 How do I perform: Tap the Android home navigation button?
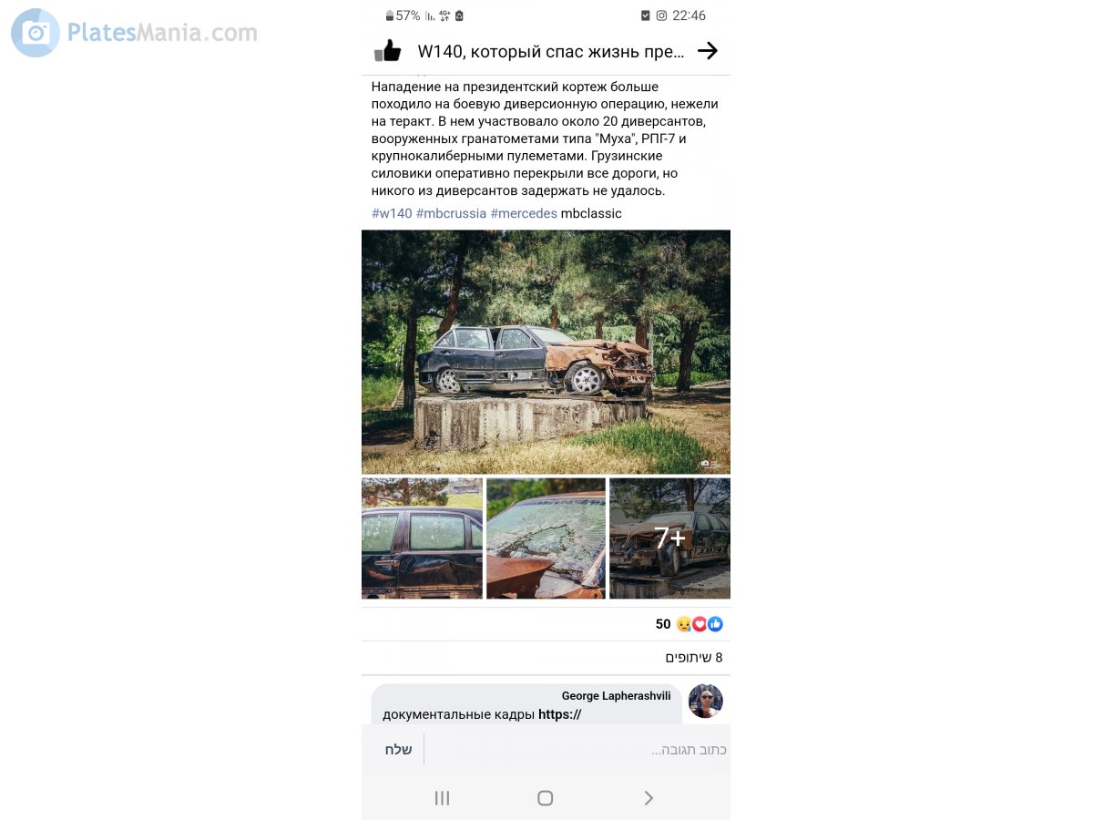(546, 798)
